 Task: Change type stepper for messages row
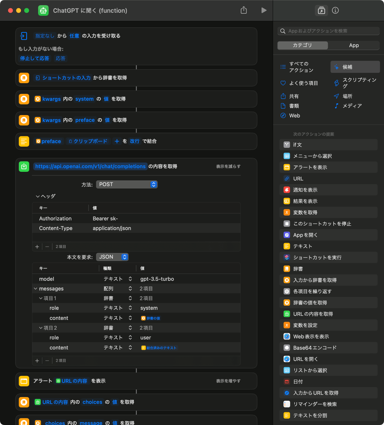coord(130,289)
